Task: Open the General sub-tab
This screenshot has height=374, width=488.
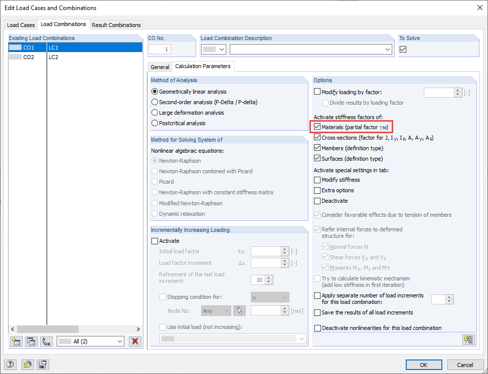Action: [160, 67]
